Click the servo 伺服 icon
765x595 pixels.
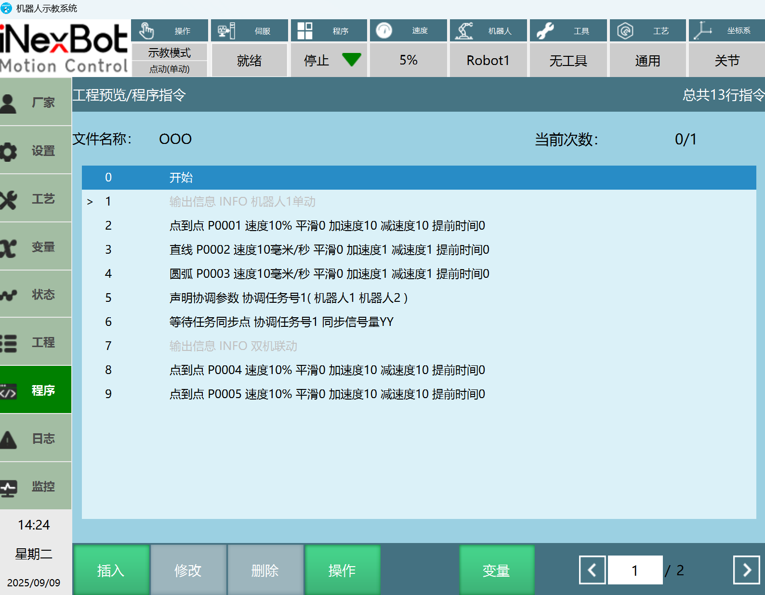[x=226, y=31]
